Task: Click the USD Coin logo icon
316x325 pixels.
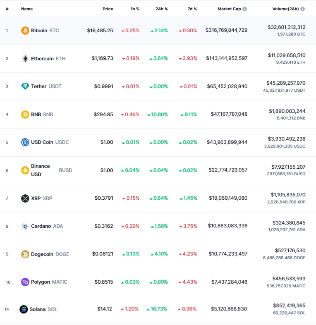Action: (25, 142)
